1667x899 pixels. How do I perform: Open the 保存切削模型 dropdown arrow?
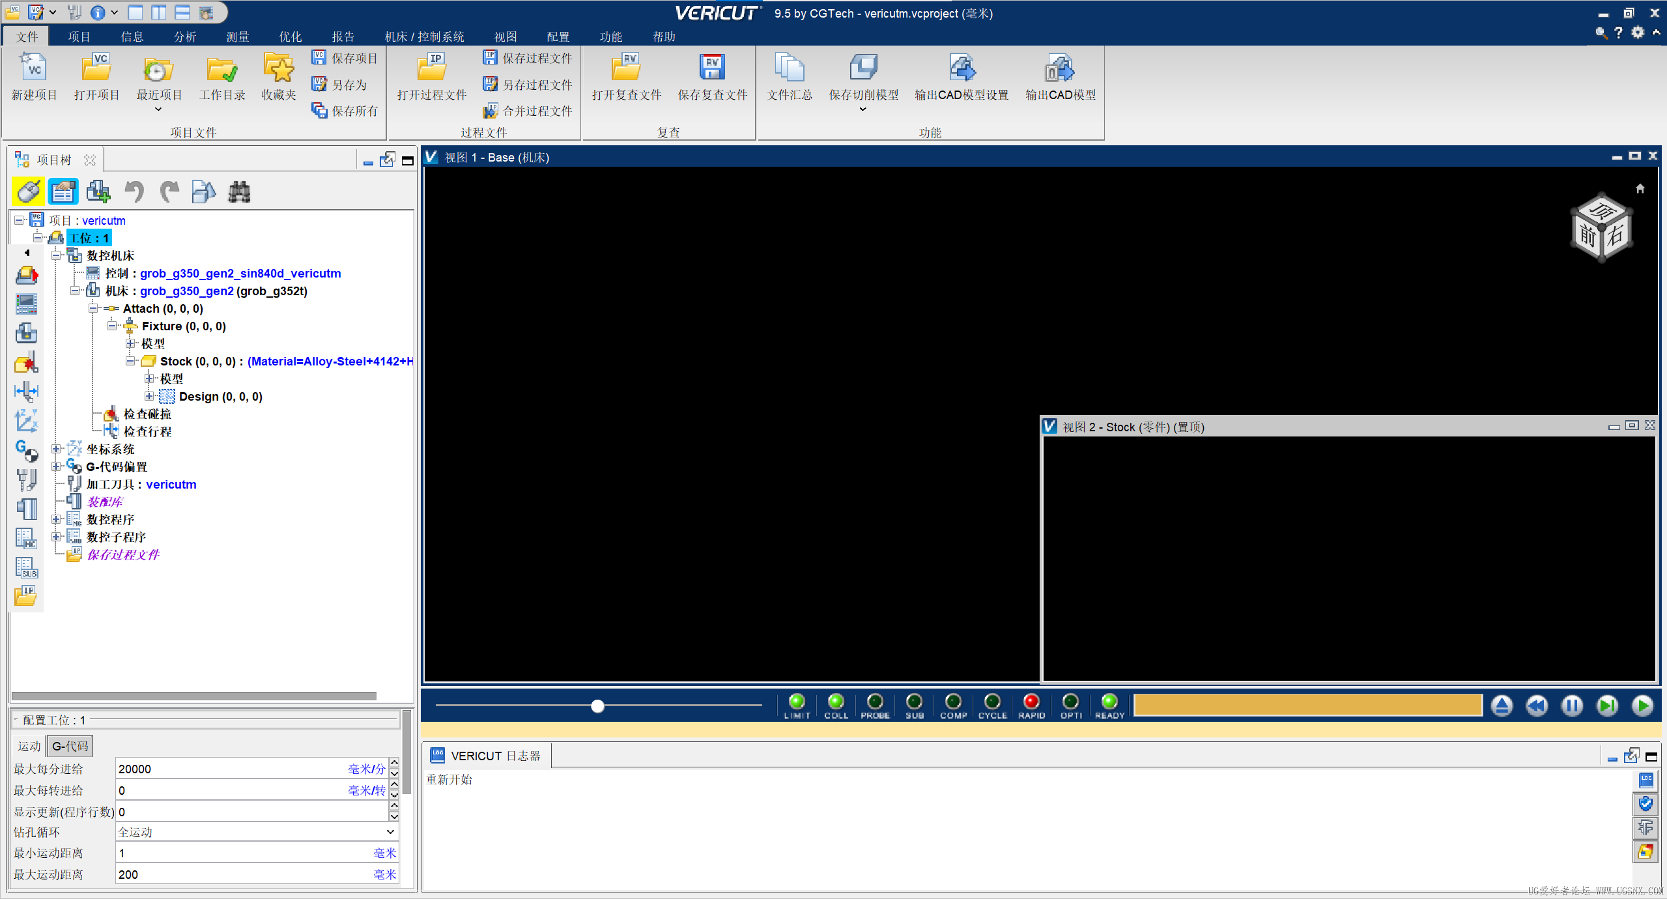863,109
